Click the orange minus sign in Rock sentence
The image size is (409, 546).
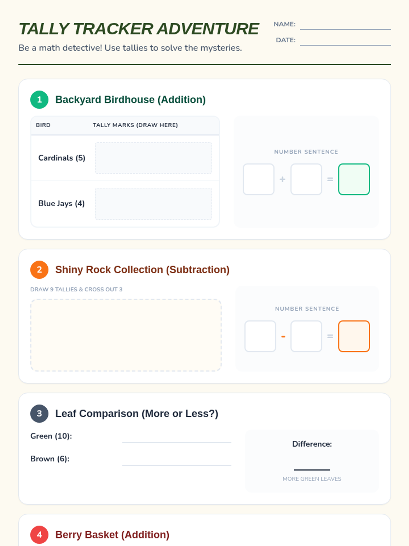point(283,336)
